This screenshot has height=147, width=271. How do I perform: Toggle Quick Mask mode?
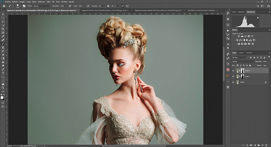3,103
